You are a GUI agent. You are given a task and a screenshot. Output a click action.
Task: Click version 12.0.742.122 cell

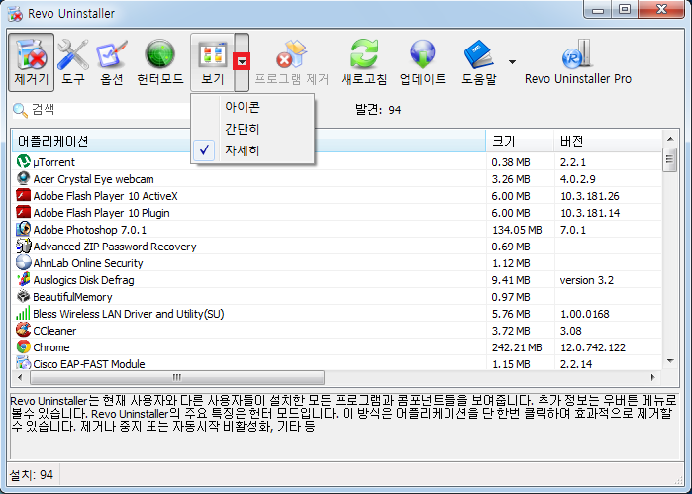pyautogui.click(x=593, y=347)
